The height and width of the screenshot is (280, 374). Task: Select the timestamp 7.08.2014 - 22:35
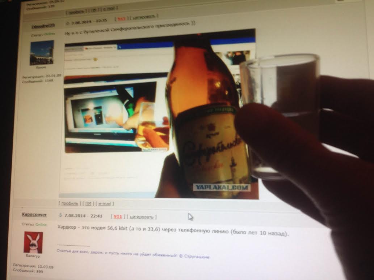pos(89,21)
